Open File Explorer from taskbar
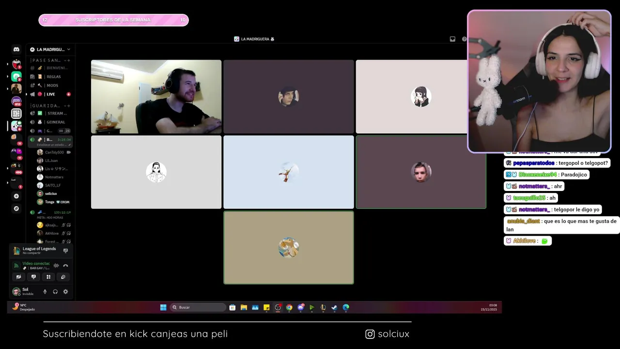This screenshot has width=620, height=349. pos(244,307)
